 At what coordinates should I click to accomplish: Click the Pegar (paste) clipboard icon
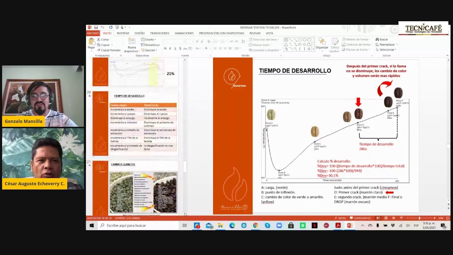coord(92,41)
